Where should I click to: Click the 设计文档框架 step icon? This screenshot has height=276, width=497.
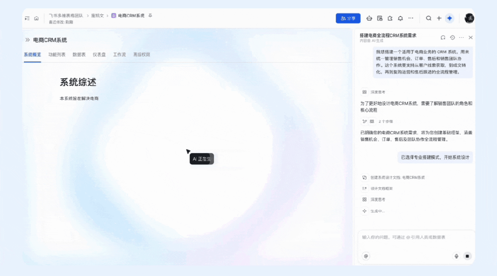tap(364, 189)
